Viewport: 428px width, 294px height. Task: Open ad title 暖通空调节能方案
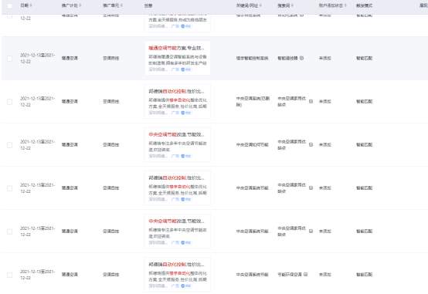pyautogui.click(x=176, y=48)
